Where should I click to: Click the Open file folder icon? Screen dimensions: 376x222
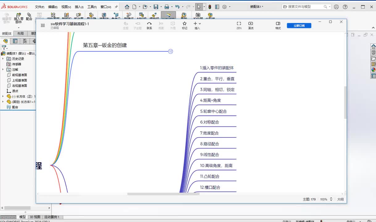coord(145,7)
